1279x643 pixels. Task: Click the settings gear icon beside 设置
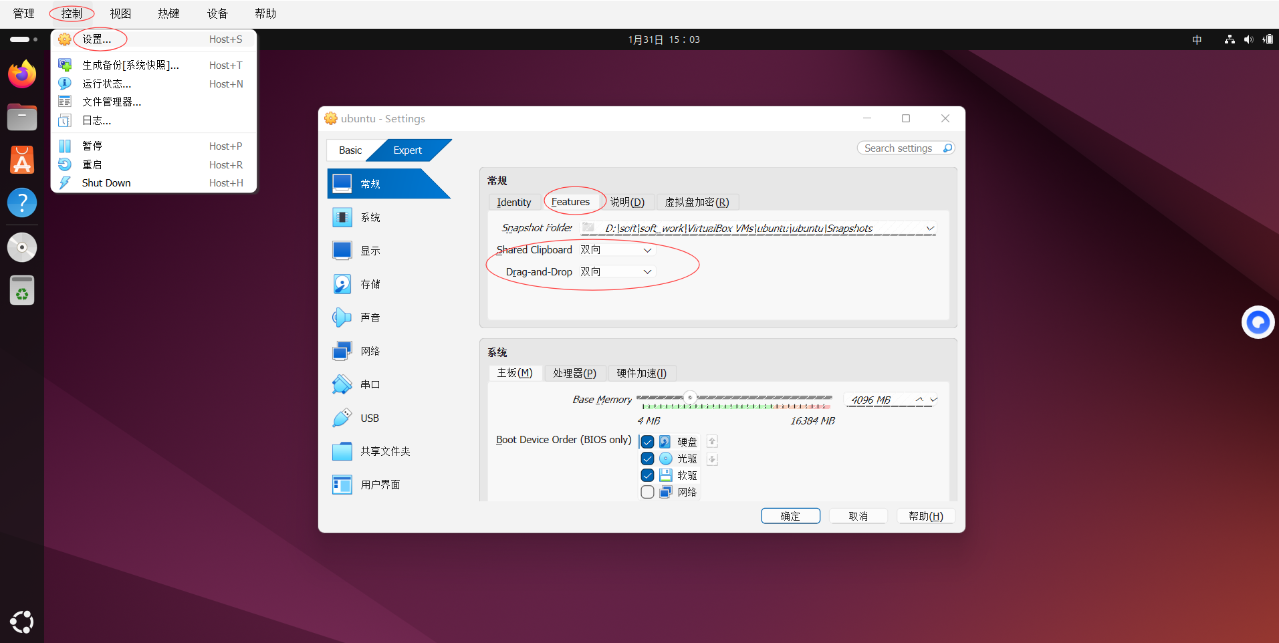click(65, 39)
